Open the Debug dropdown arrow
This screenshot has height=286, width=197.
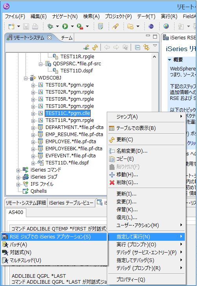click(x=57, y=27)
